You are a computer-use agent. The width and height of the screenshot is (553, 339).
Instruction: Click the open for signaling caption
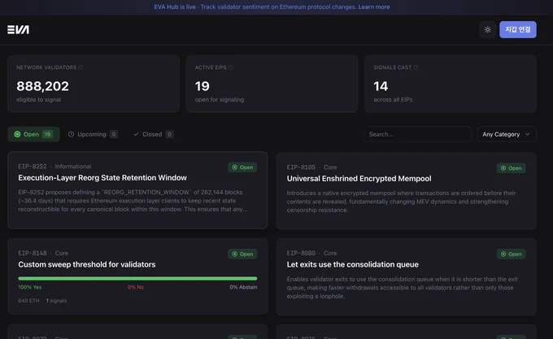(220, 100)
